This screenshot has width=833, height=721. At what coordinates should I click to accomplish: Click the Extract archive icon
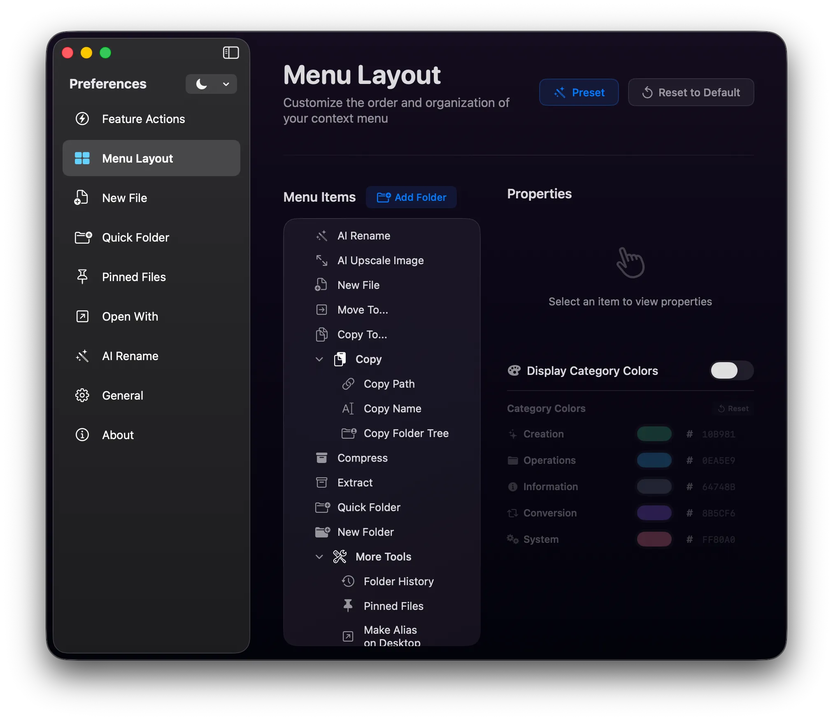(321, 483)
